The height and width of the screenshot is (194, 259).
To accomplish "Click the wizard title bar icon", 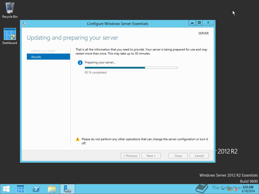I will coord(24,23).
